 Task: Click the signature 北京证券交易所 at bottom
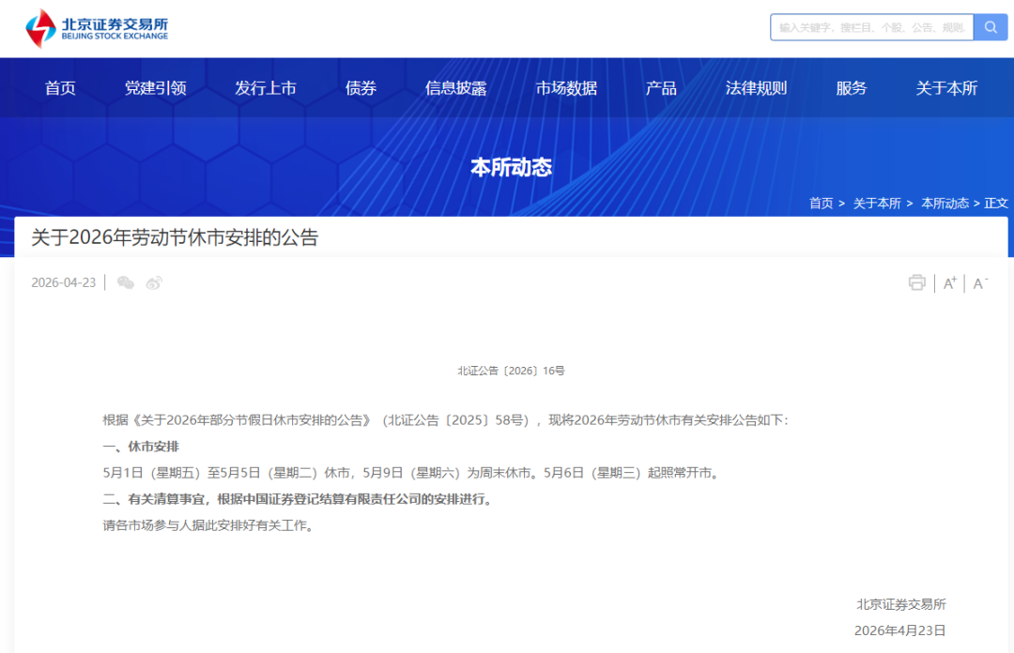(x=900, y=604)
